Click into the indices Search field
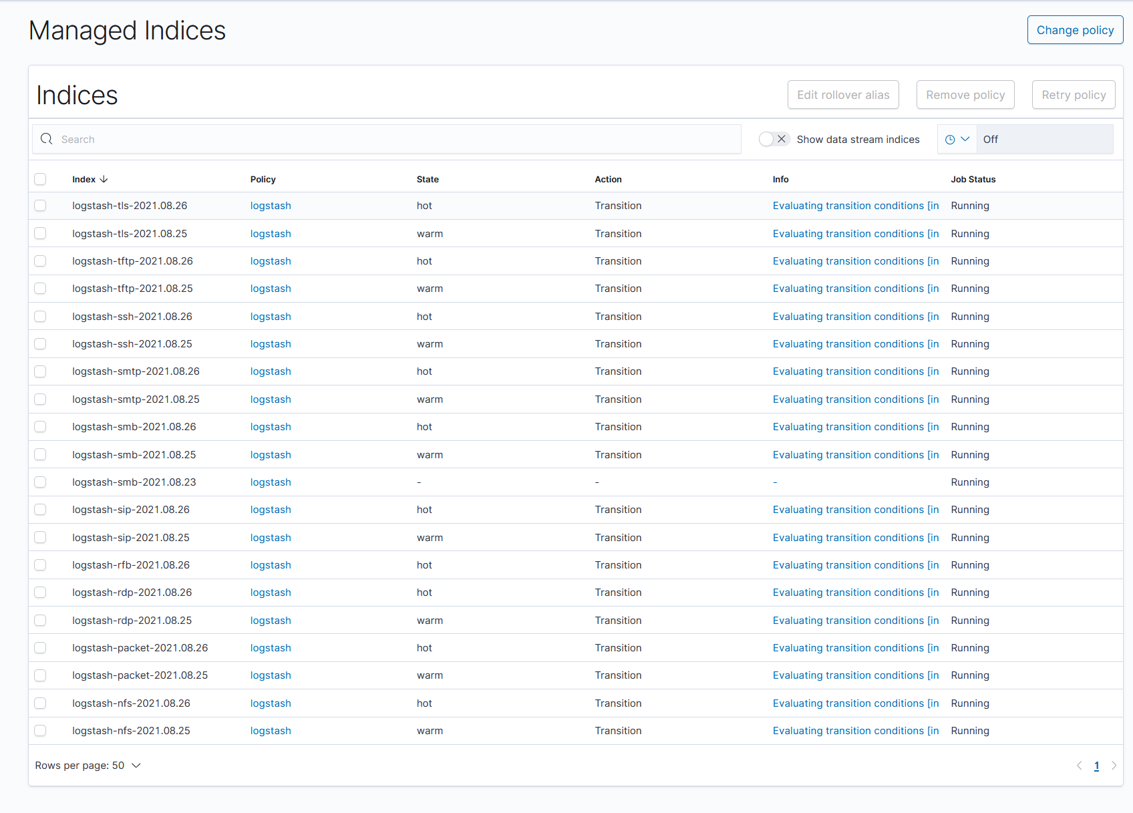1133x813 pixels. [387, 139]
